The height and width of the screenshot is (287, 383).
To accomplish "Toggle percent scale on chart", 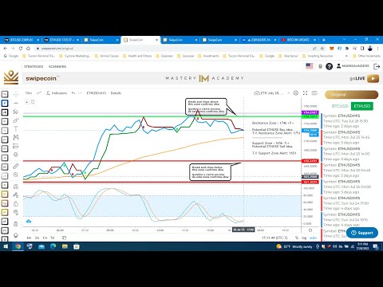I will coord(297,238).
